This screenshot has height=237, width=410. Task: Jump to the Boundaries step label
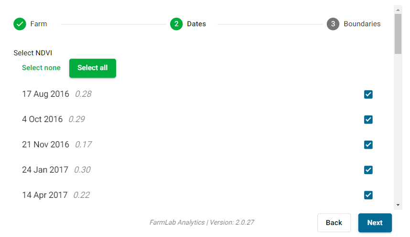pos(362,24)
